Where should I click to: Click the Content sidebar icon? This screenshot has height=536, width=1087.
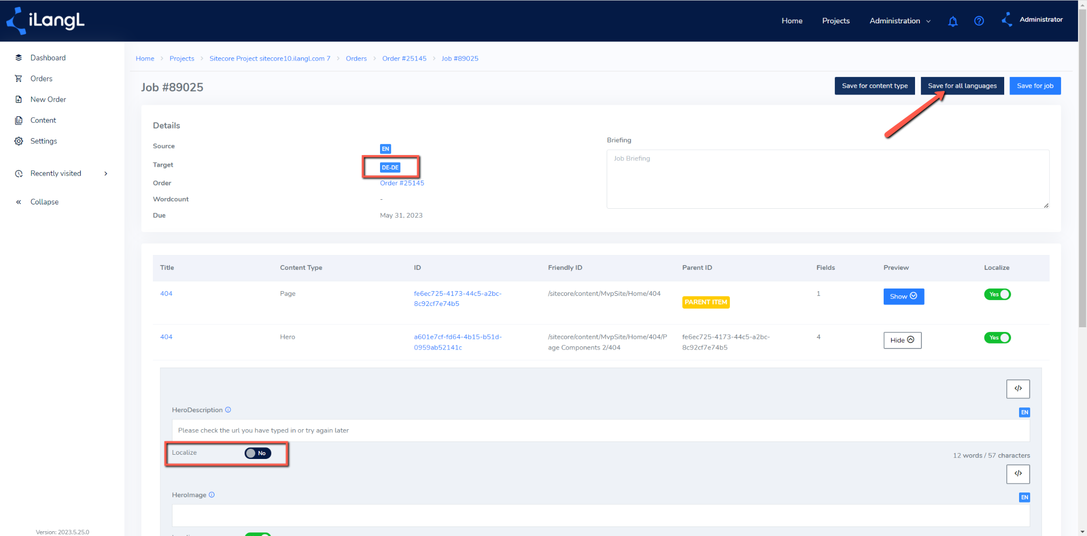tap(19, 120)
